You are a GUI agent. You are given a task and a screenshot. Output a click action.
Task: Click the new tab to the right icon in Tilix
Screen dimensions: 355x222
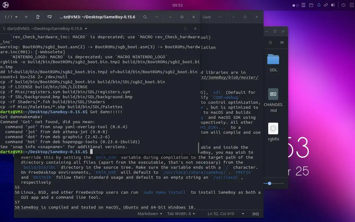pos(38,17)
